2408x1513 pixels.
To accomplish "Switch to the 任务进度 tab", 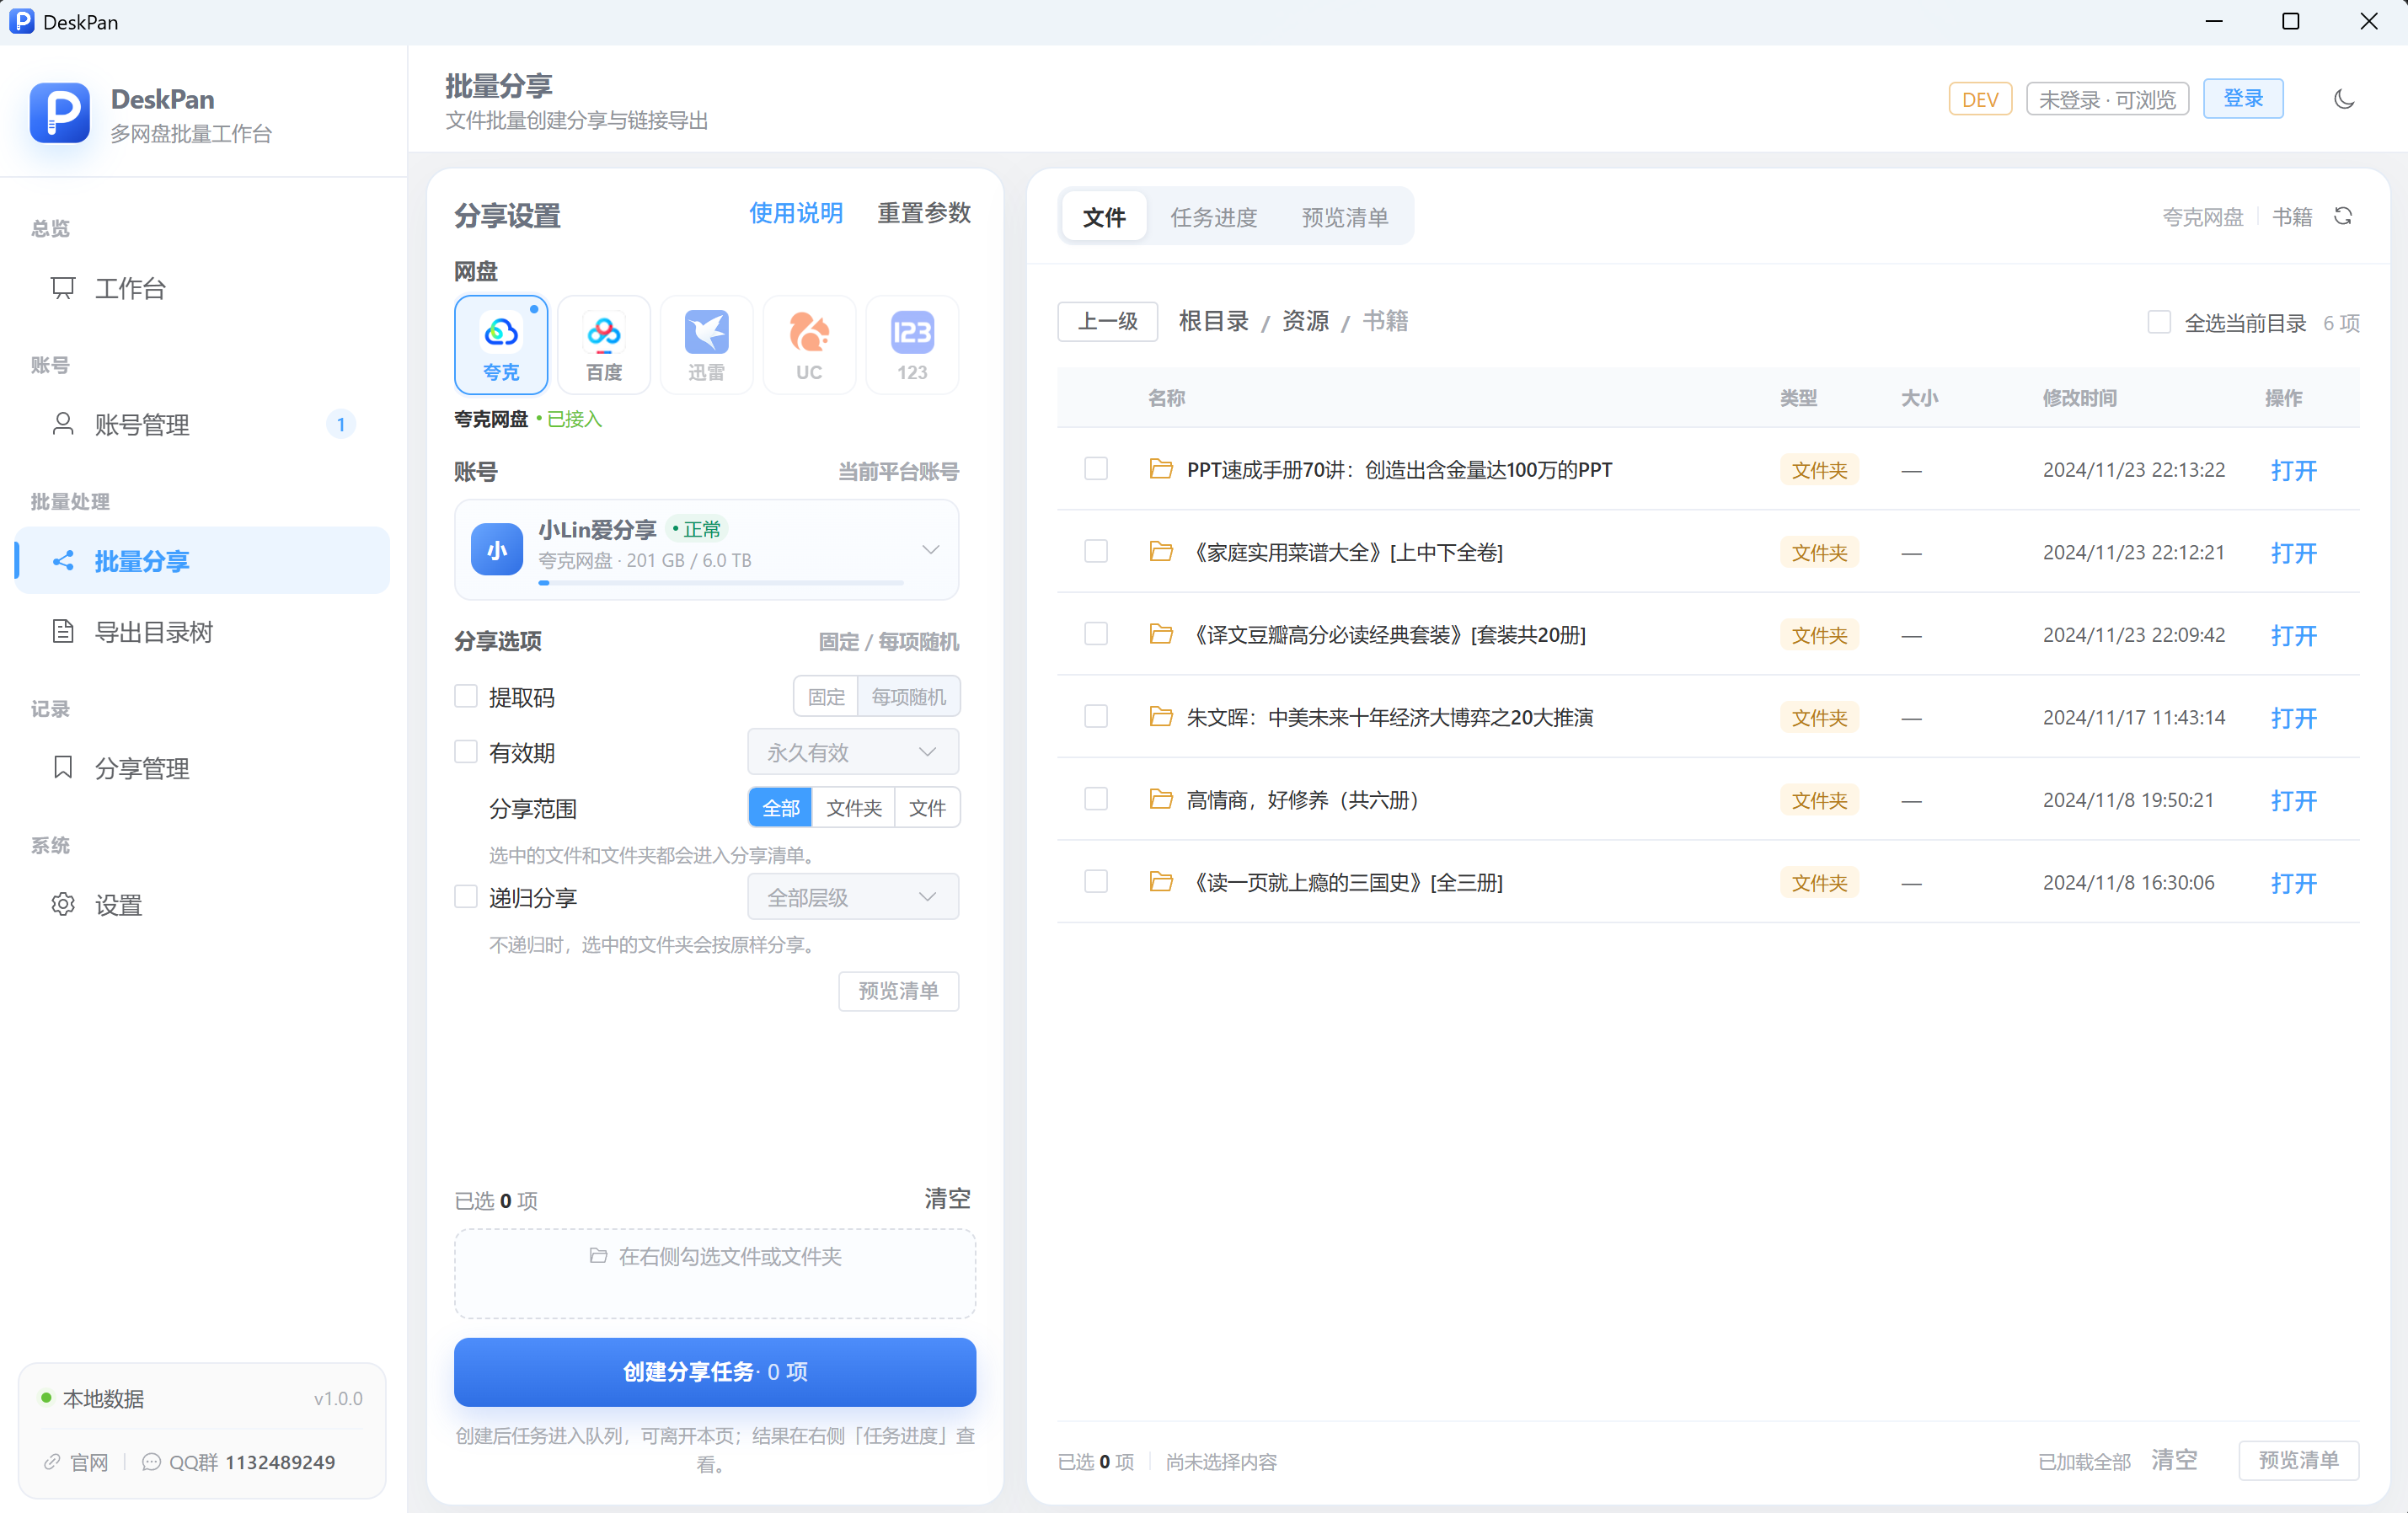I will coord(1213,217).
